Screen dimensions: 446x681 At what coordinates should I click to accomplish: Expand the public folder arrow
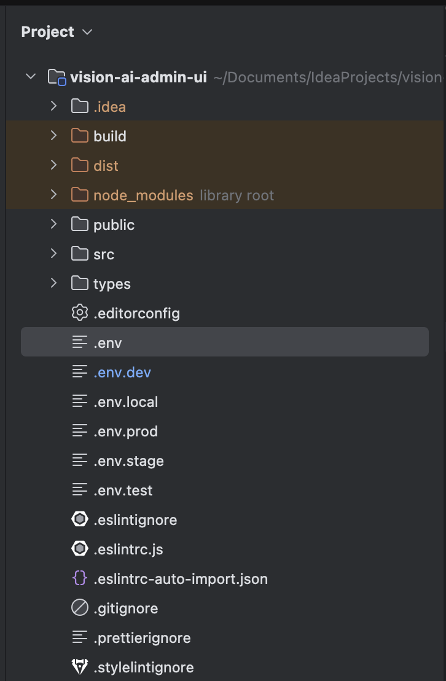(53, 225)
